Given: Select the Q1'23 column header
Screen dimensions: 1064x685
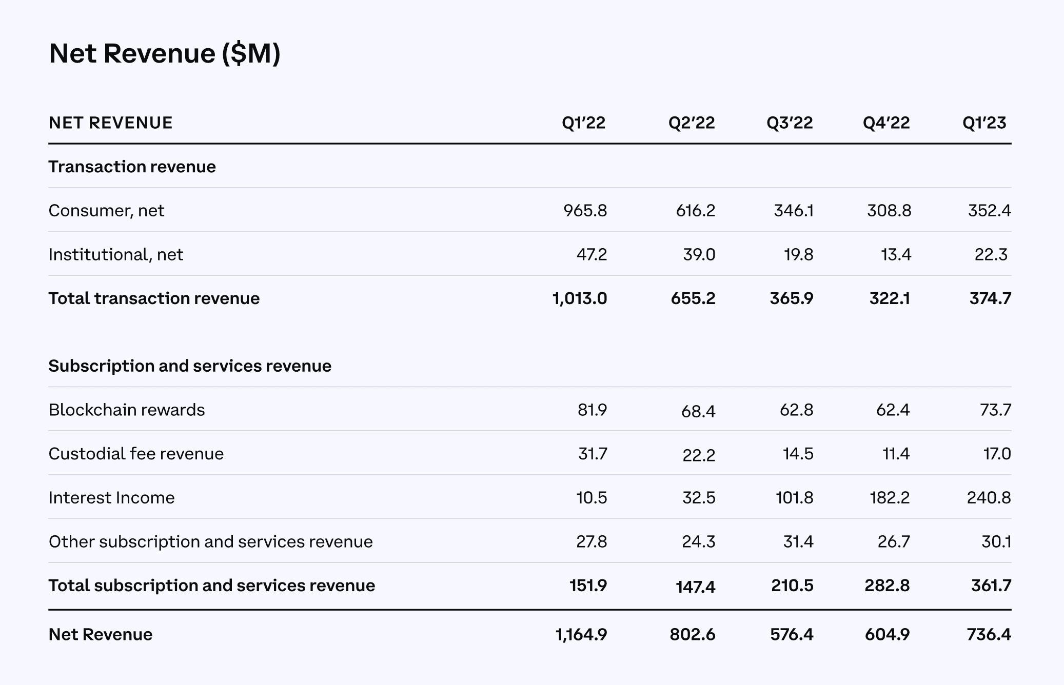Looking at the screenshot, I should click(984, 123).
